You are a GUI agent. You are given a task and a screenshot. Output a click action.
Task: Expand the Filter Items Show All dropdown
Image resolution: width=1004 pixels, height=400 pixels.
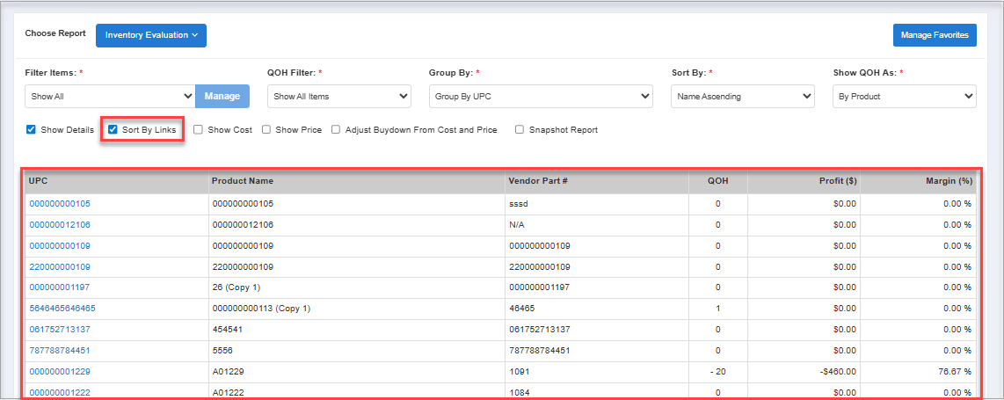point(110,96)
